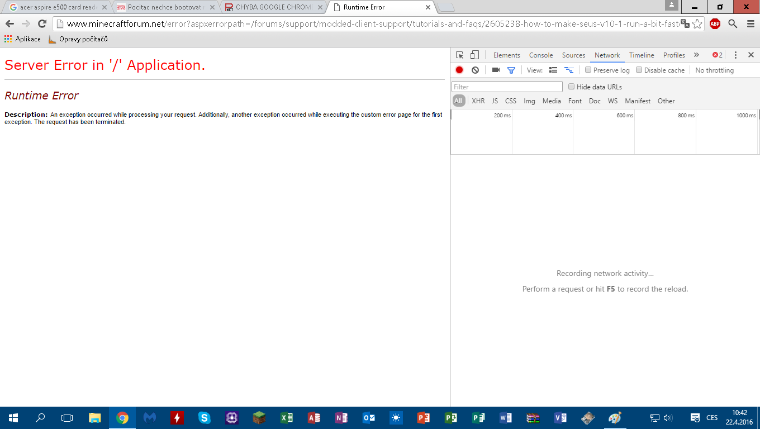Go back to the previous page

coord(9,24)
